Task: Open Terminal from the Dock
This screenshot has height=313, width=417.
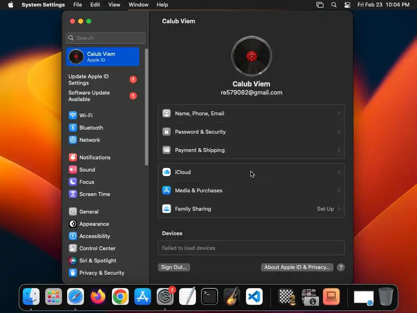Action: point(210,297)
